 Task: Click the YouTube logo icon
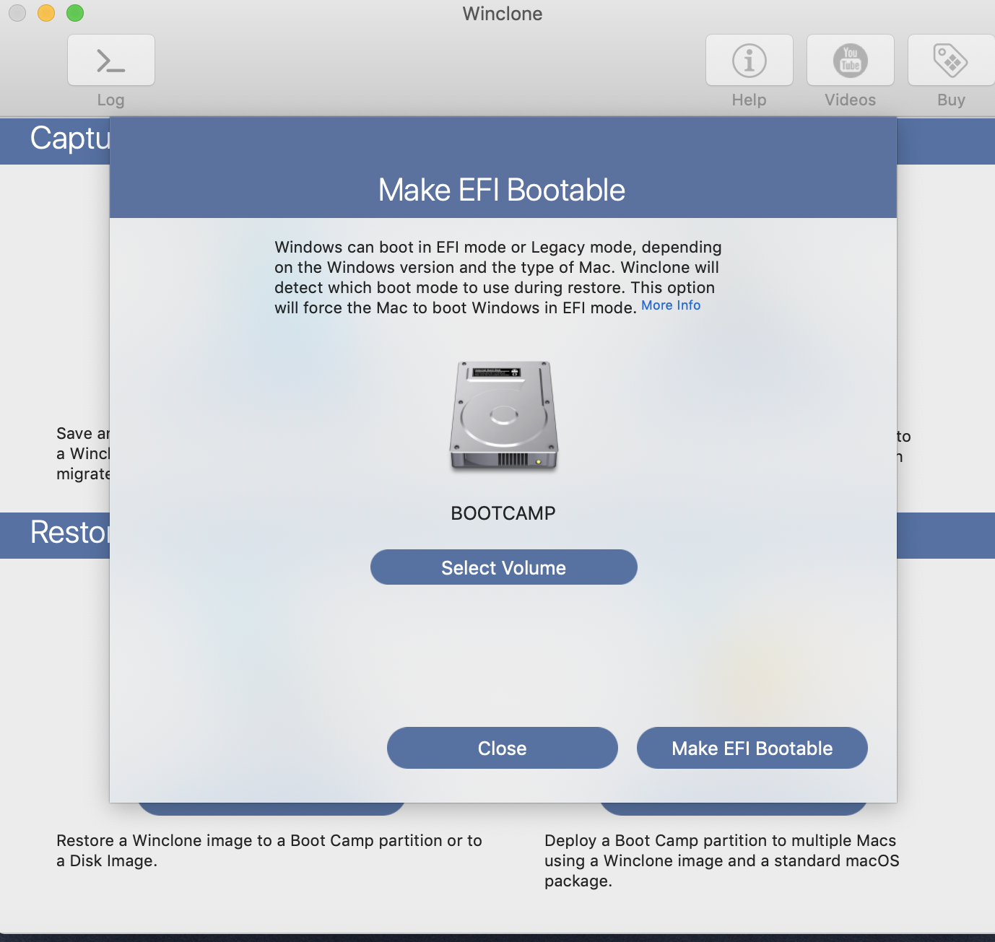point(850,61)
